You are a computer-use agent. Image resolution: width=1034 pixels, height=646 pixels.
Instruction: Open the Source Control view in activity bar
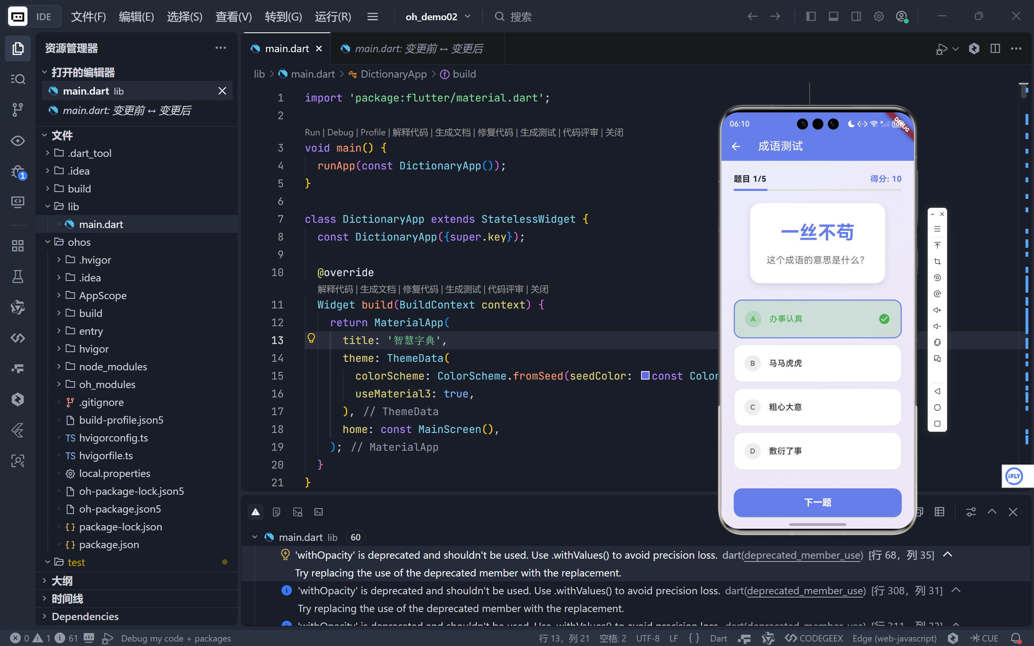coord(17,110)
